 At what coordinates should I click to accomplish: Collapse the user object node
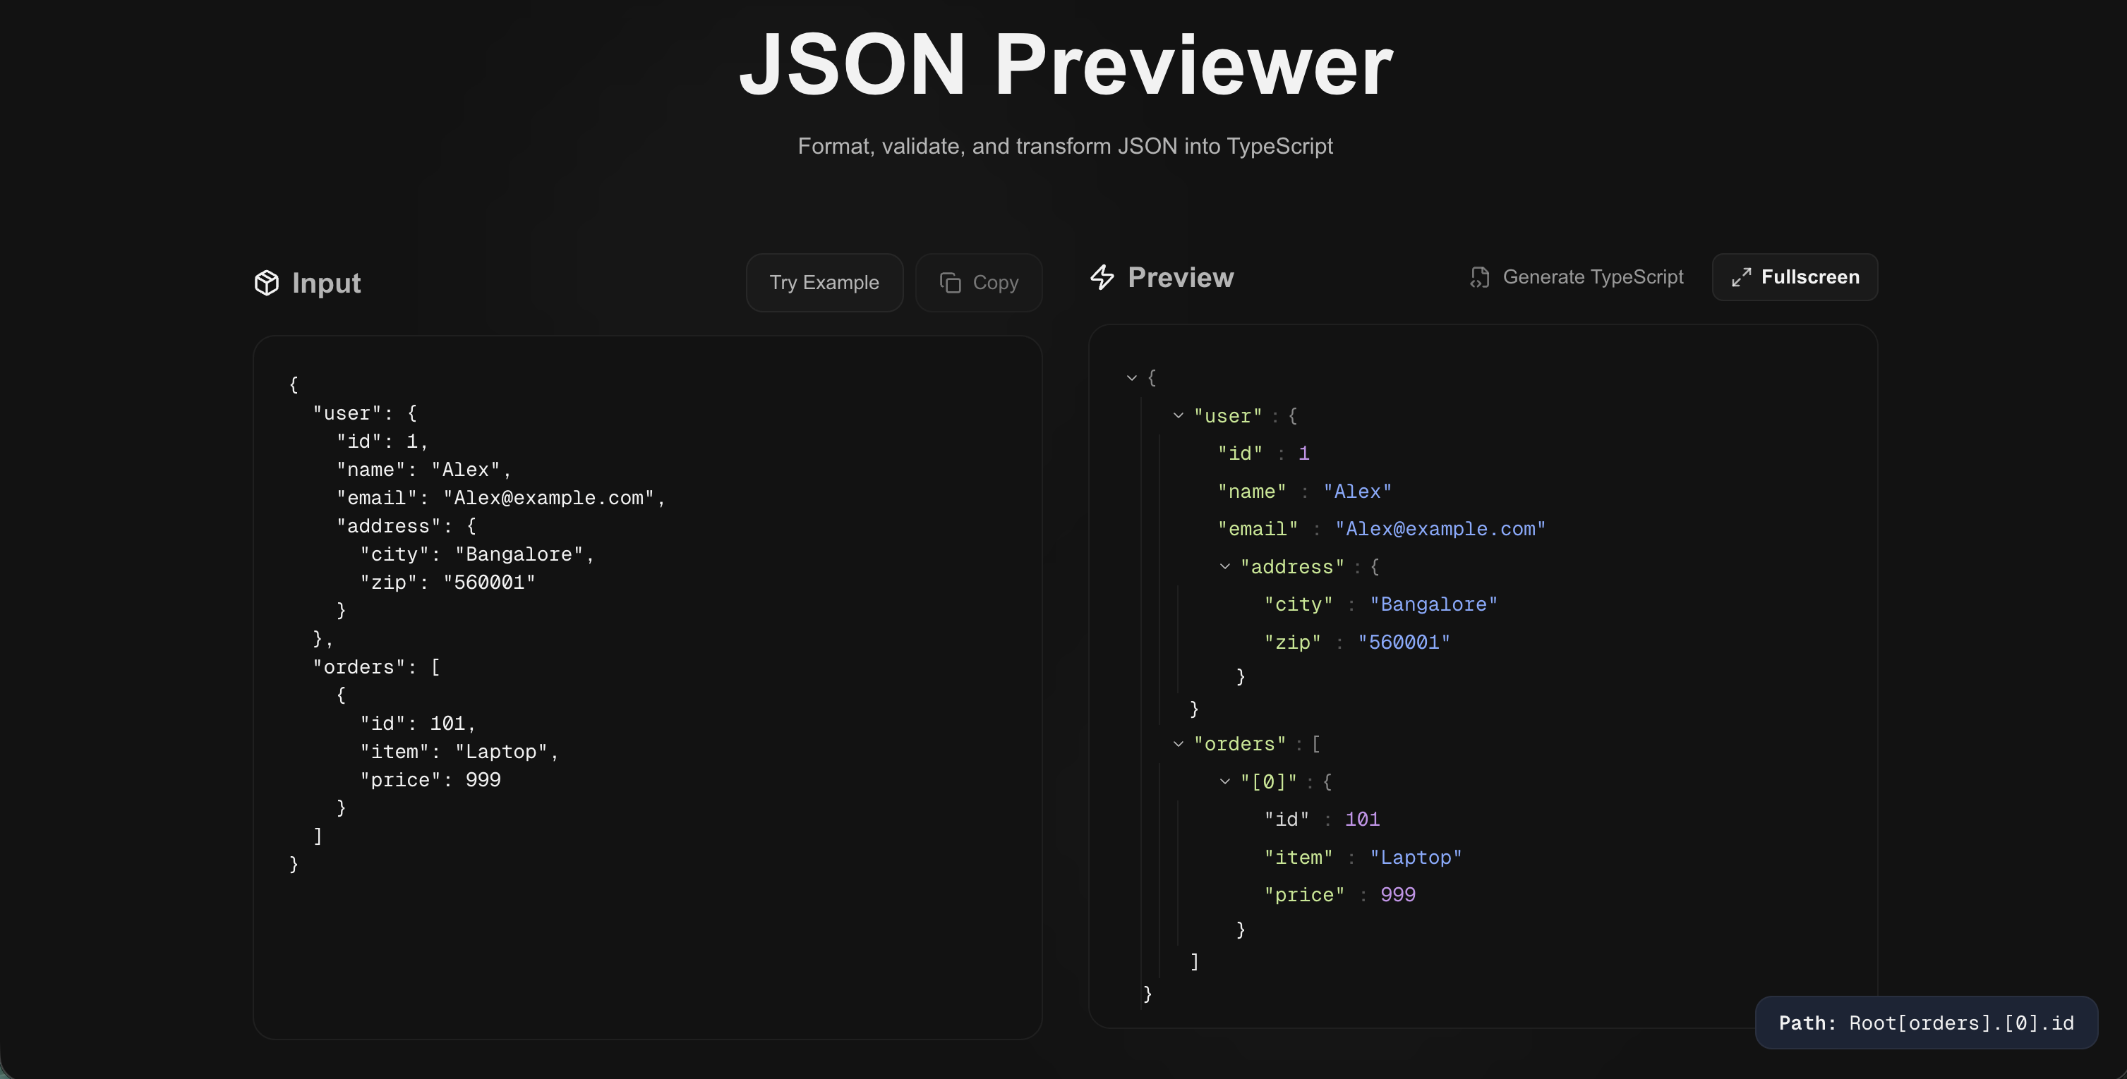tap(1177, 415)
